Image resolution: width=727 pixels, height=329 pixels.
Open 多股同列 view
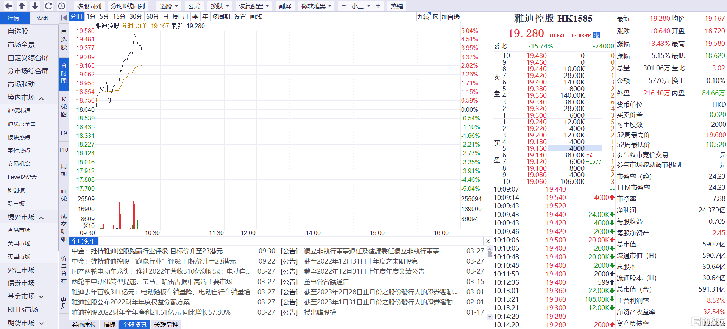pos(89,6)
